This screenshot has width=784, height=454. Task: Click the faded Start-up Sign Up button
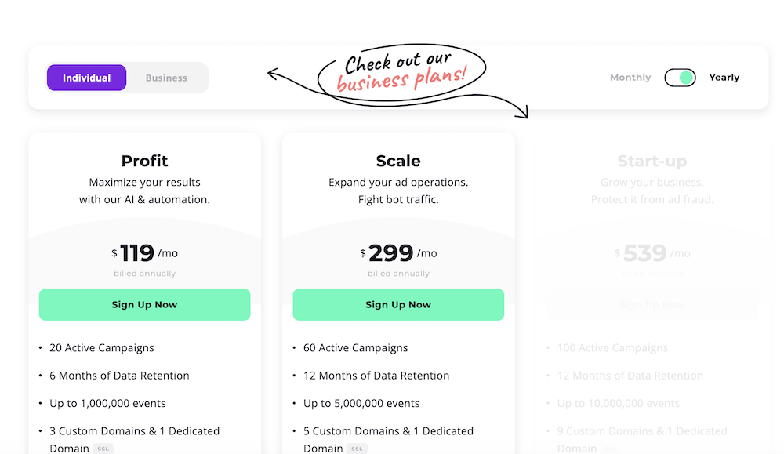click(652, 304)
